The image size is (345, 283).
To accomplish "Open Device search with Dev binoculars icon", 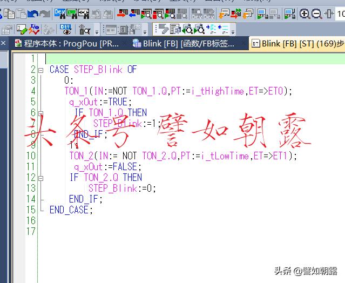I will (60, 14).
